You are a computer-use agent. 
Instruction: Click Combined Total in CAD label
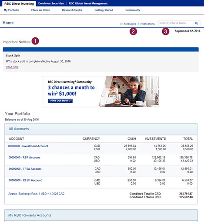145,194
